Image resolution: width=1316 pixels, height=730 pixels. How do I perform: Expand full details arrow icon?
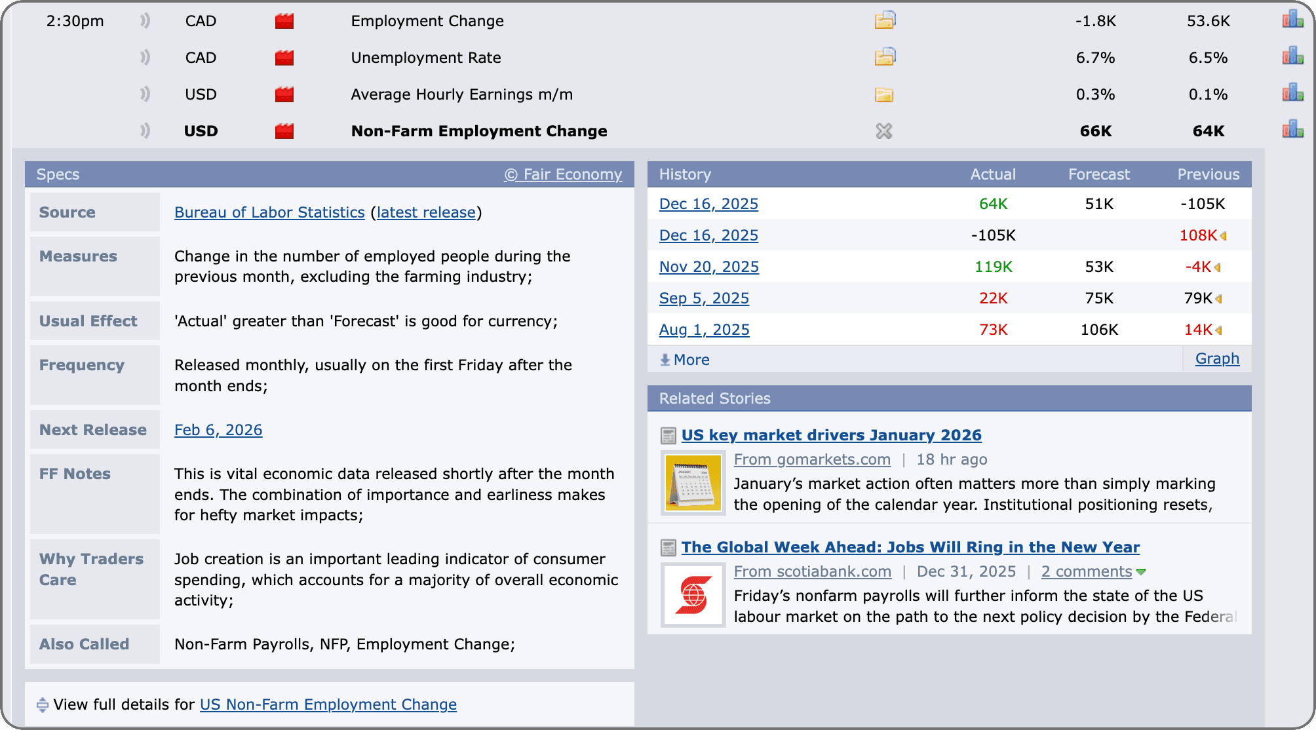coord(43,704)
